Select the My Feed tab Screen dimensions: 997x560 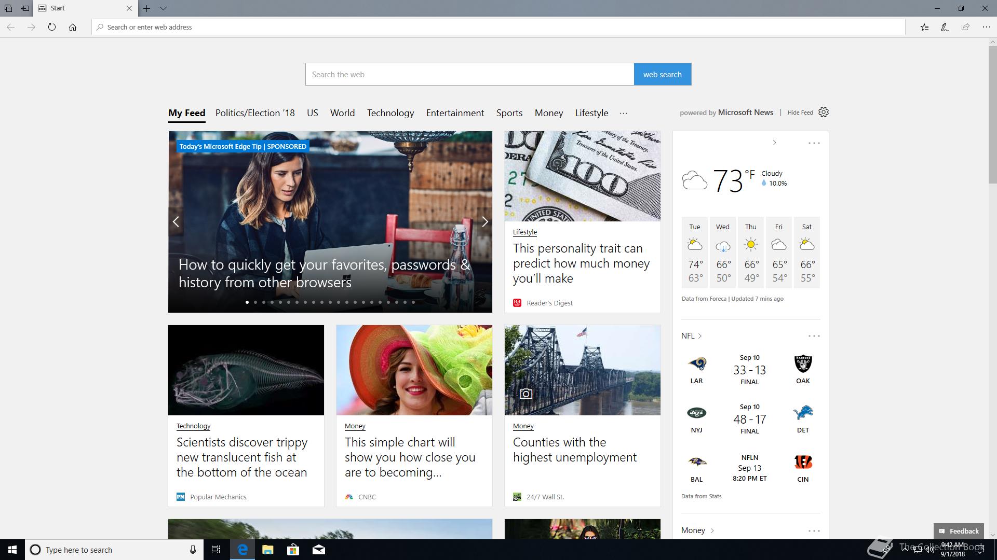[x=187, y=113]
